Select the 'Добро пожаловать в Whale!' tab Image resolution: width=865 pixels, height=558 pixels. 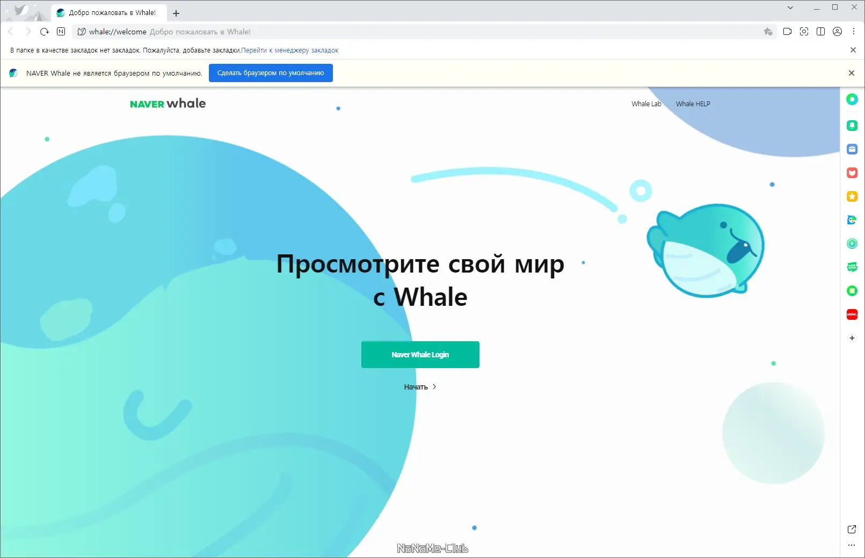(x=109, y=13)
